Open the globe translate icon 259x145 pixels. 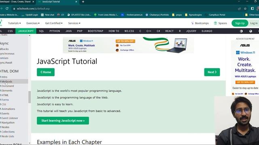251,31
